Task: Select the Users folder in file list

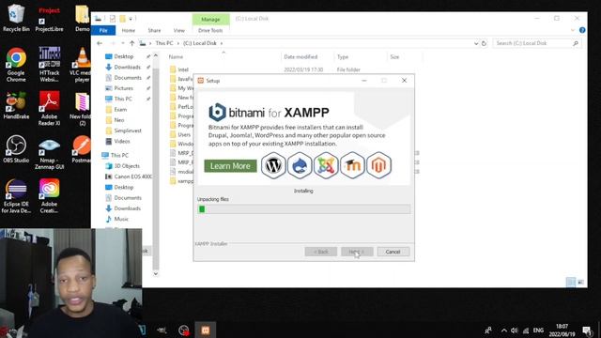Action: (184, 134)
